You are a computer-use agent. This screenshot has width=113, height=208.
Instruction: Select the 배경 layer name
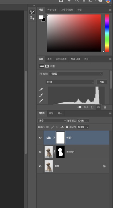57,166
